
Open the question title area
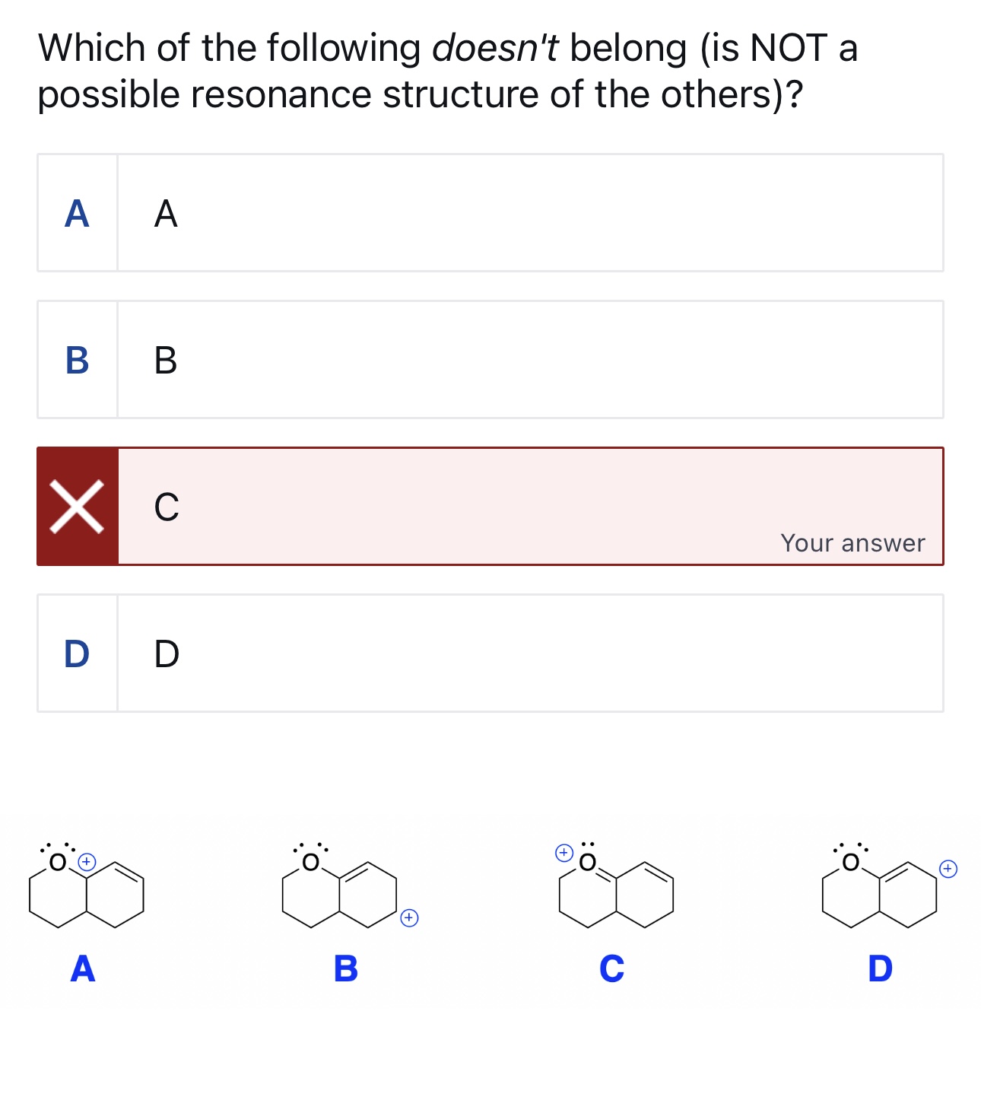coord(449,70)
